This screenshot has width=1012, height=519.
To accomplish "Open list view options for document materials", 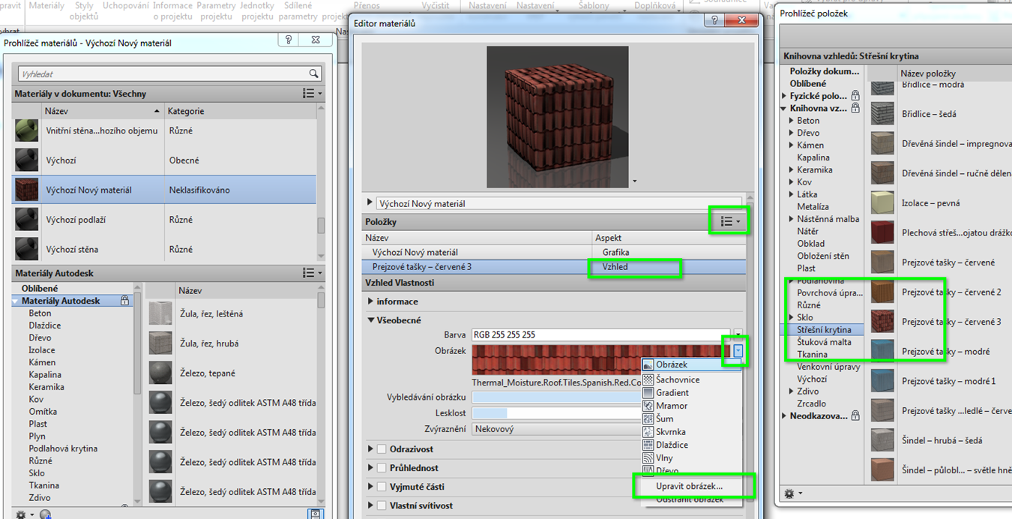I will click(x=311, y=94).
